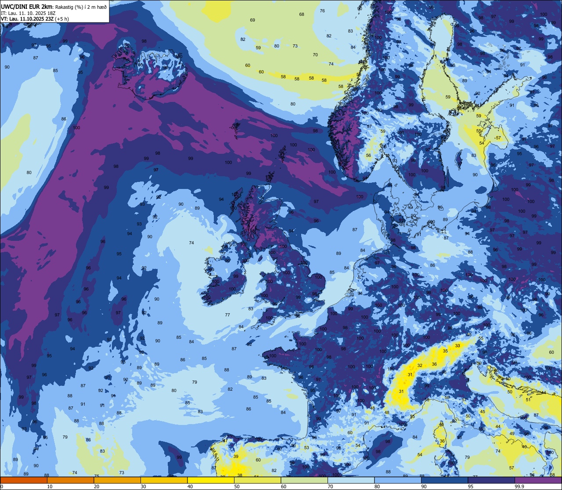Click humidity value 69 in the northern green area
This screenshot has width=562, height=490.
(x=252, y=20)
